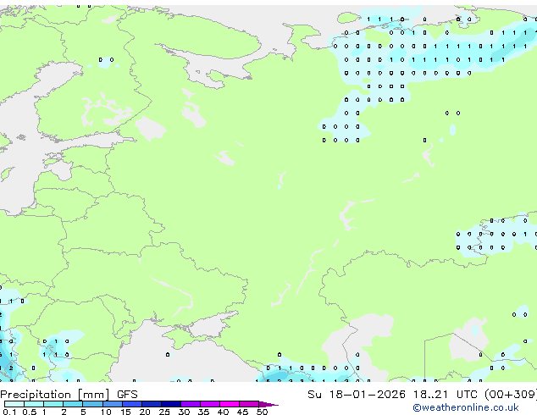537x415 pixels.
Task: Click the above-50 arrow tip of the legend
Action: [268, 404]
